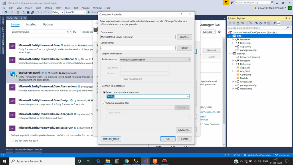Collapse the WebApi project node
Viewport: 293px width, 165px height.
(230, 54)
